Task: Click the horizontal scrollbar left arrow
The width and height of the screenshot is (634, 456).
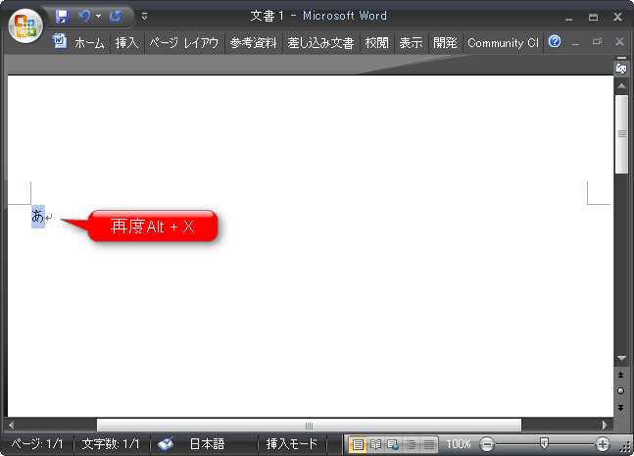Action: (11, 425)
